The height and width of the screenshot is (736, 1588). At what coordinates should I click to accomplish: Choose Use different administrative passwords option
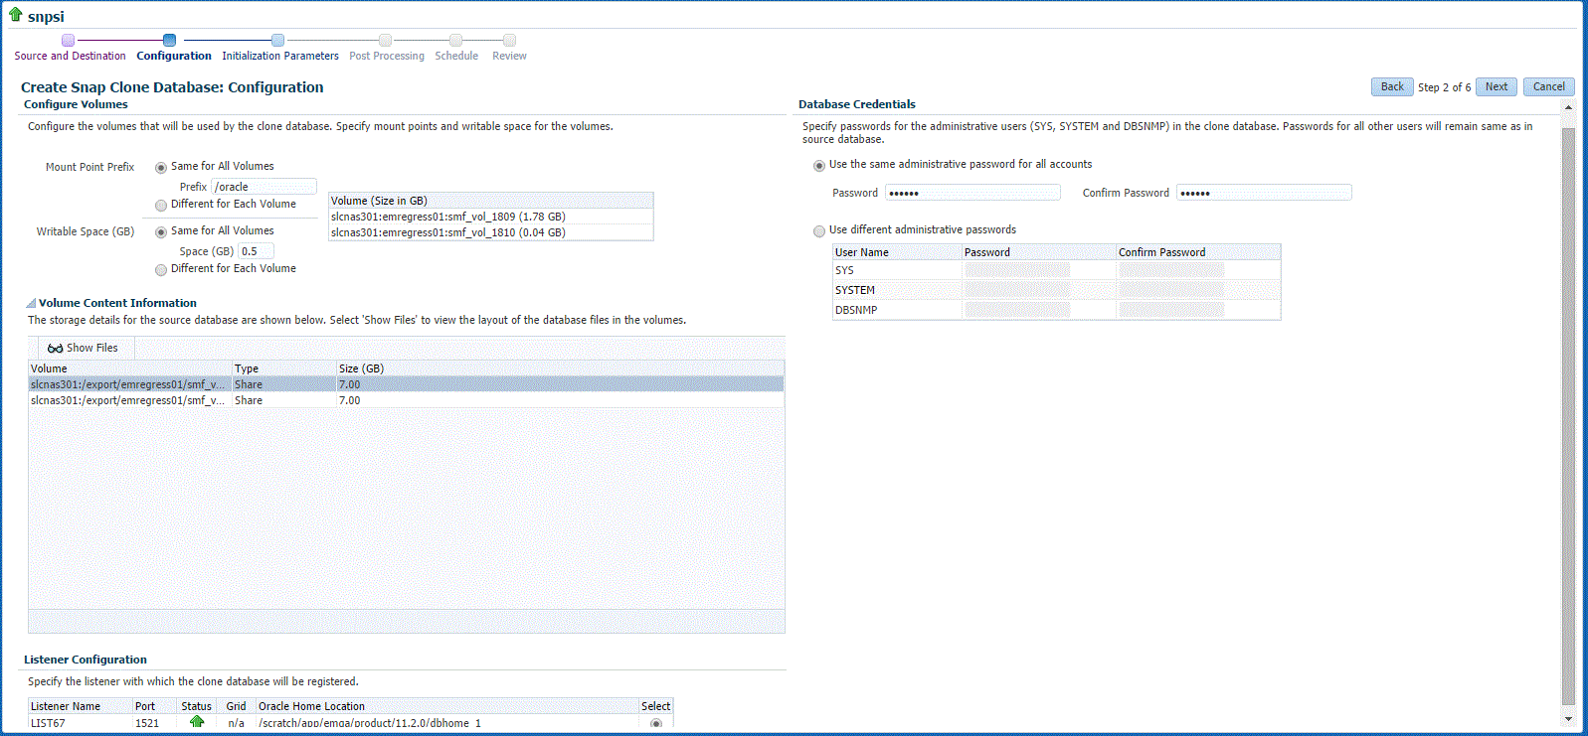819,231
